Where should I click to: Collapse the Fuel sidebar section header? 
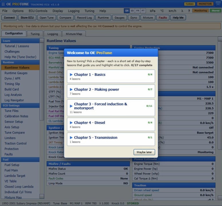click(20, 160)
